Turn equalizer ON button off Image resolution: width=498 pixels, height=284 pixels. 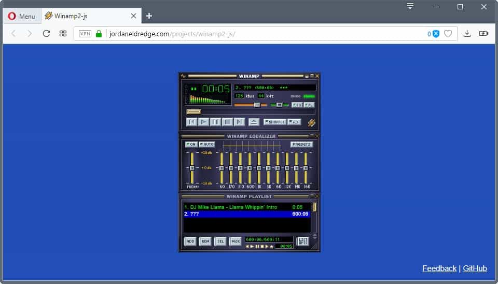point(191,145)
